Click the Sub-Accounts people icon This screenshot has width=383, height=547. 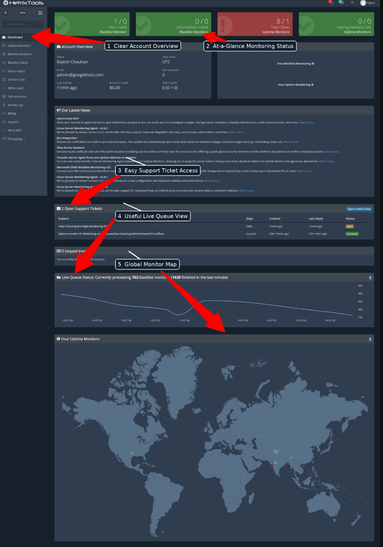pos(4,97)
